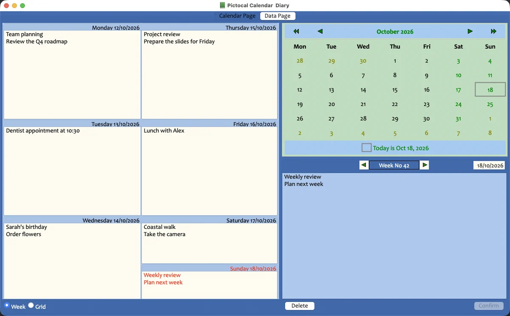Viewport: 510px width, 316px height.
Task: Select October 11 in the month calendar
Action: click(x=490, y=76)
